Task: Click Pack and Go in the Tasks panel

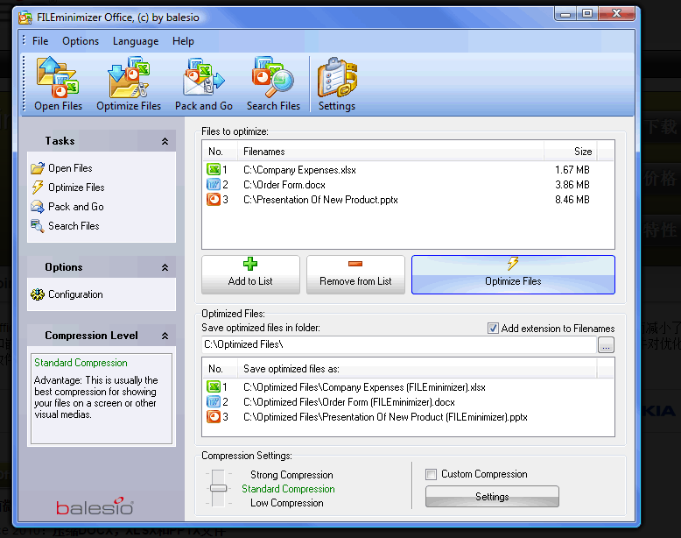Action: [x=75, y=207]
